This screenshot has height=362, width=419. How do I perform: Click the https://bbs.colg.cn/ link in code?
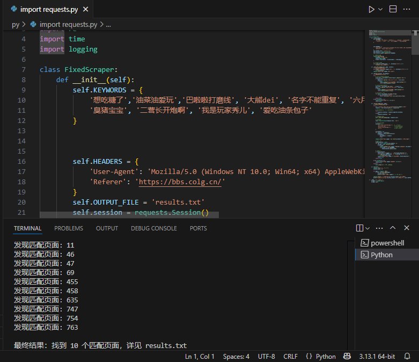pos(180,182)
